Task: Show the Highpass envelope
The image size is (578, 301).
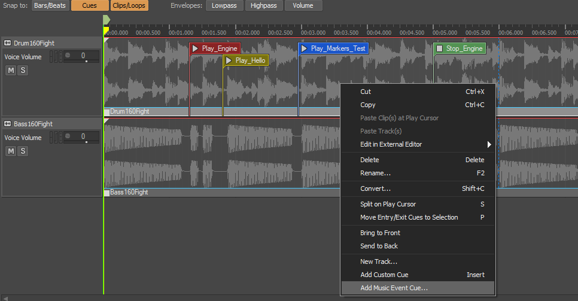Action: tap(263, 5)
